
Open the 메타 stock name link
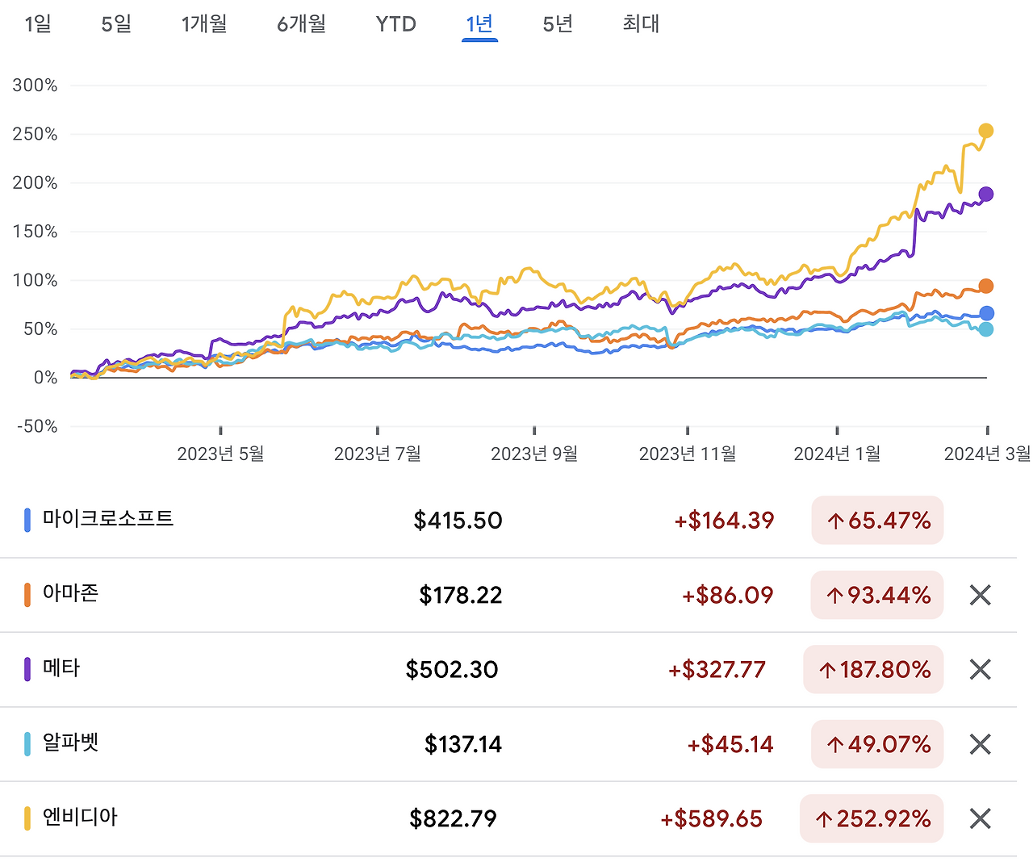click(x=61, y=668)
